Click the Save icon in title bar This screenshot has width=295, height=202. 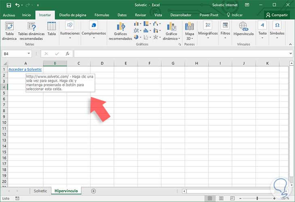8,5
